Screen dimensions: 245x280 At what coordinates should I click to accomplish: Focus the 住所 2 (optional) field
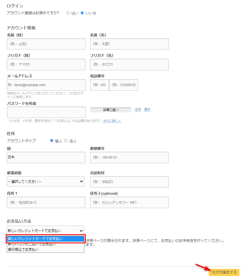coord(129,202)
